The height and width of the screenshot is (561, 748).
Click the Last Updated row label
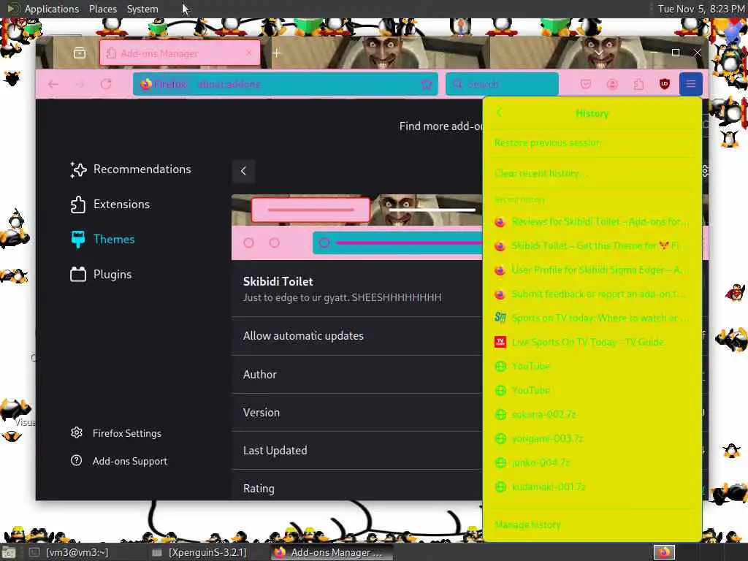point(275,450)
